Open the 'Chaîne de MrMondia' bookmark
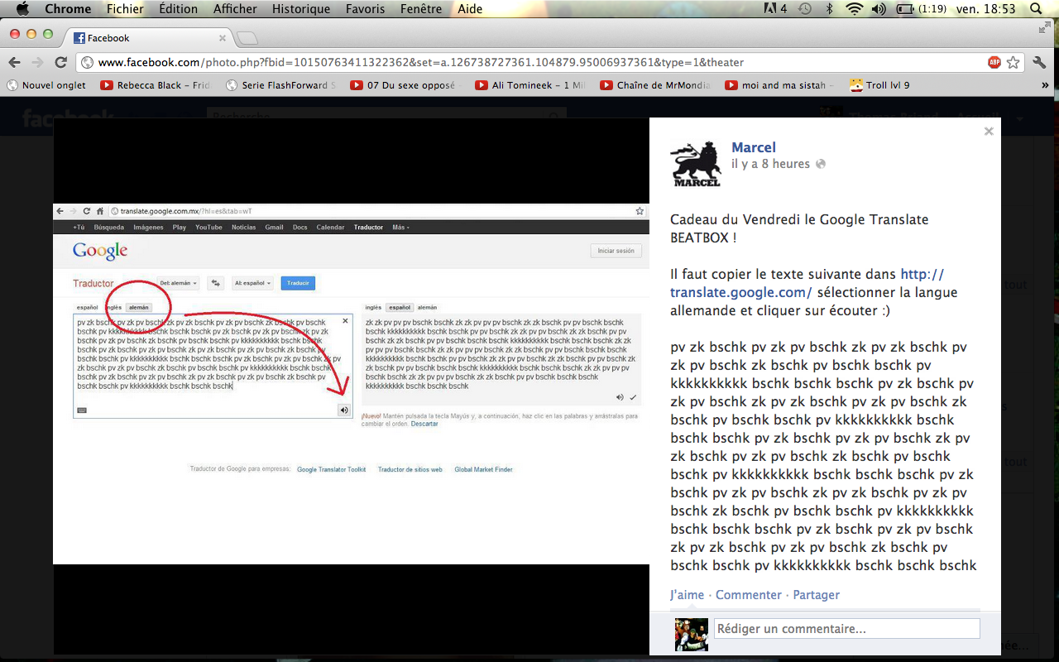Viewport: 1059px width, 662px height. pos(655,85)
